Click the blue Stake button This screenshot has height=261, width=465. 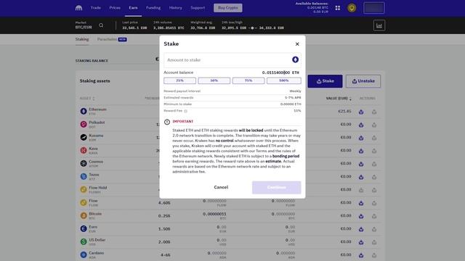(x=325, y=81)
